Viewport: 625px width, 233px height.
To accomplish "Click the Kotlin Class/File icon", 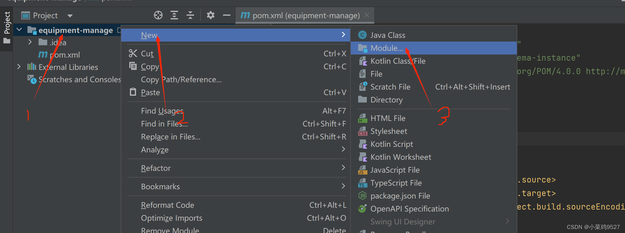I will (363, 61).
